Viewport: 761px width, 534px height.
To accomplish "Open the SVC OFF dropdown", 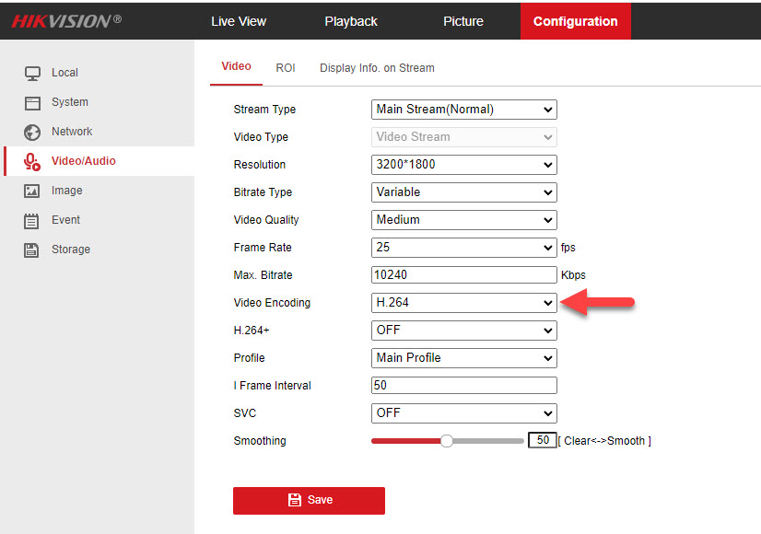I will coord(464,413).
